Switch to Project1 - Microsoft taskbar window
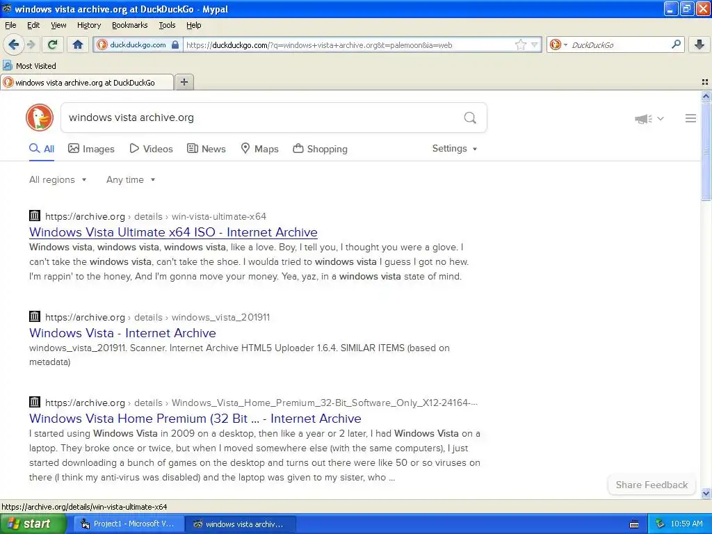 [x=129, y=524]
